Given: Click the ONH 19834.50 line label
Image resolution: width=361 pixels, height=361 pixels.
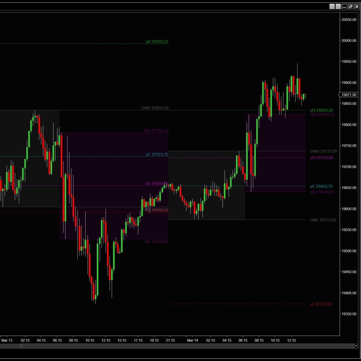Looking at the screenshot, I should 155,108.
